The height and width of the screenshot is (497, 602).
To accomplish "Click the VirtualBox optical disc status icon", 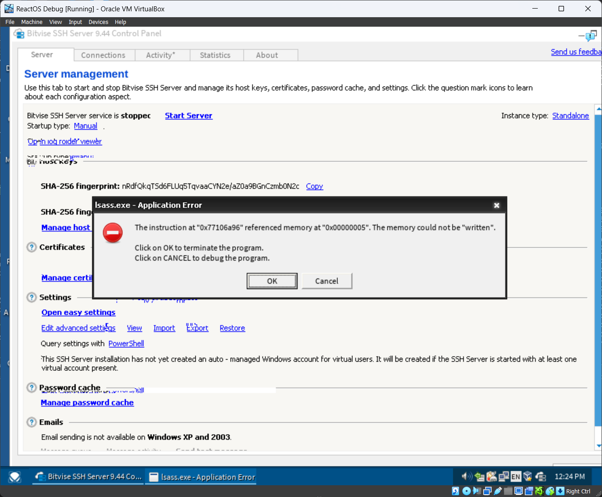I will coord(467,491).
